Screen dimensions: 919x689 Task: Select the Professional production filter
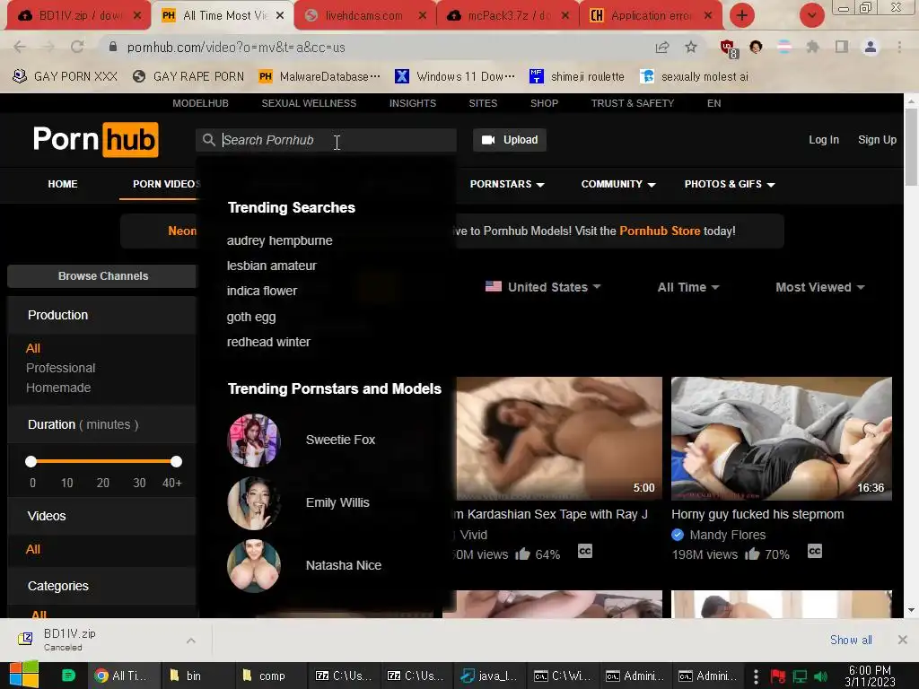click(60, 368)
